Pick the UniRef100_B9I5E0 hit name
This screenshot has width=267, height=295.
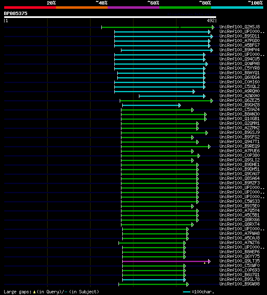[x=239, y=206]
